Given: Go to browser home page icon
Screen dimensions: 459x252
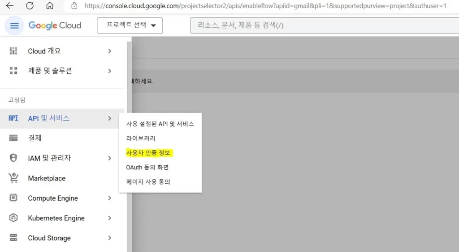Looking at the screenshot, I should pos(50,5).
